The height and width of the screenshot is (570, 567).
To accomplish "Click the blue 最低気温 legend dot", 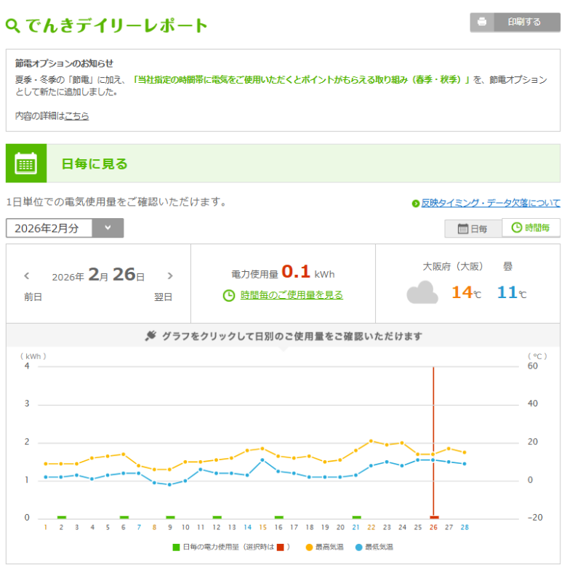I will coord(359,547).
